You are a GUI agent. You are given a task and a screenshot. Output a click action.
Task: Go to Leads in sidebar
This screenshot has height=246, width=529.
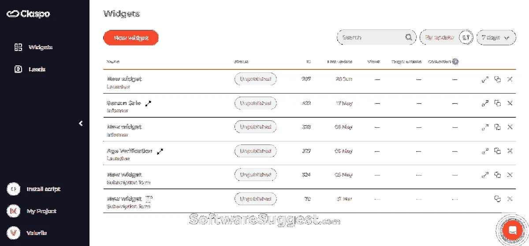coord(37,69)
